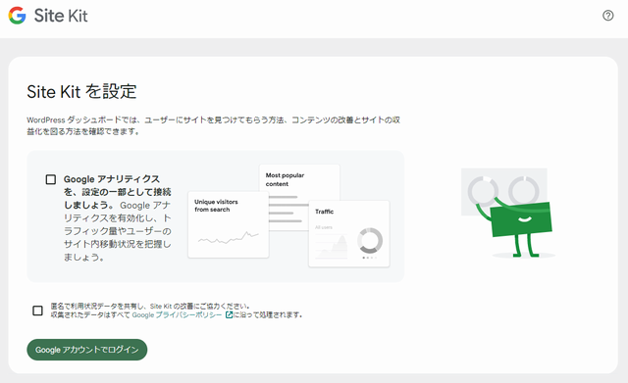Image resolution: width=628 pixels, height=383 pixels.
Task: Click the Google アカウントでログイン button
Action: click(87, 350)
